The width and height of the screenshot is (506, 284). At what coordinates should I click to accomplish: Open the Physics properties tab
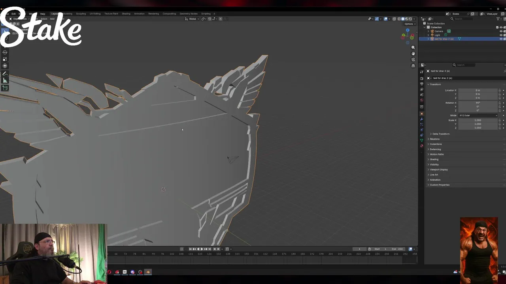422,130
